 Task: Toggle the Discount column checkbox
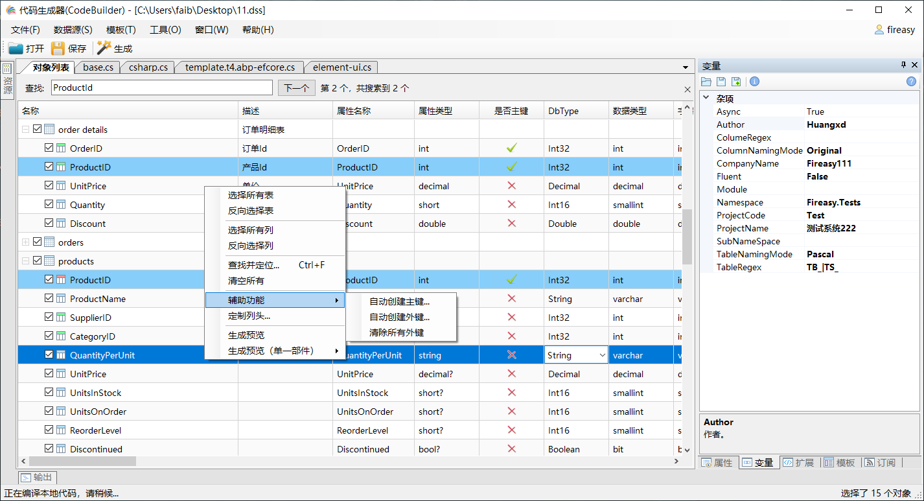[x=49, y=223]
